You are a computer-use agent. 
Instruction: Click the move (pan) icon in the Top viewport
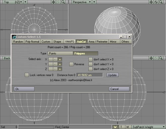53,2
